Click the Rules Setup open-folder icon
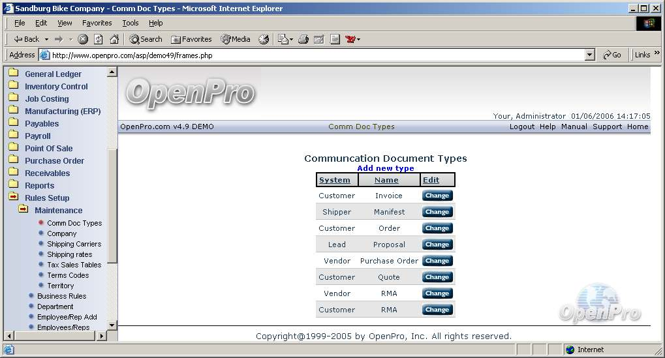Viewport: 665px width, 358px height. 13,197
